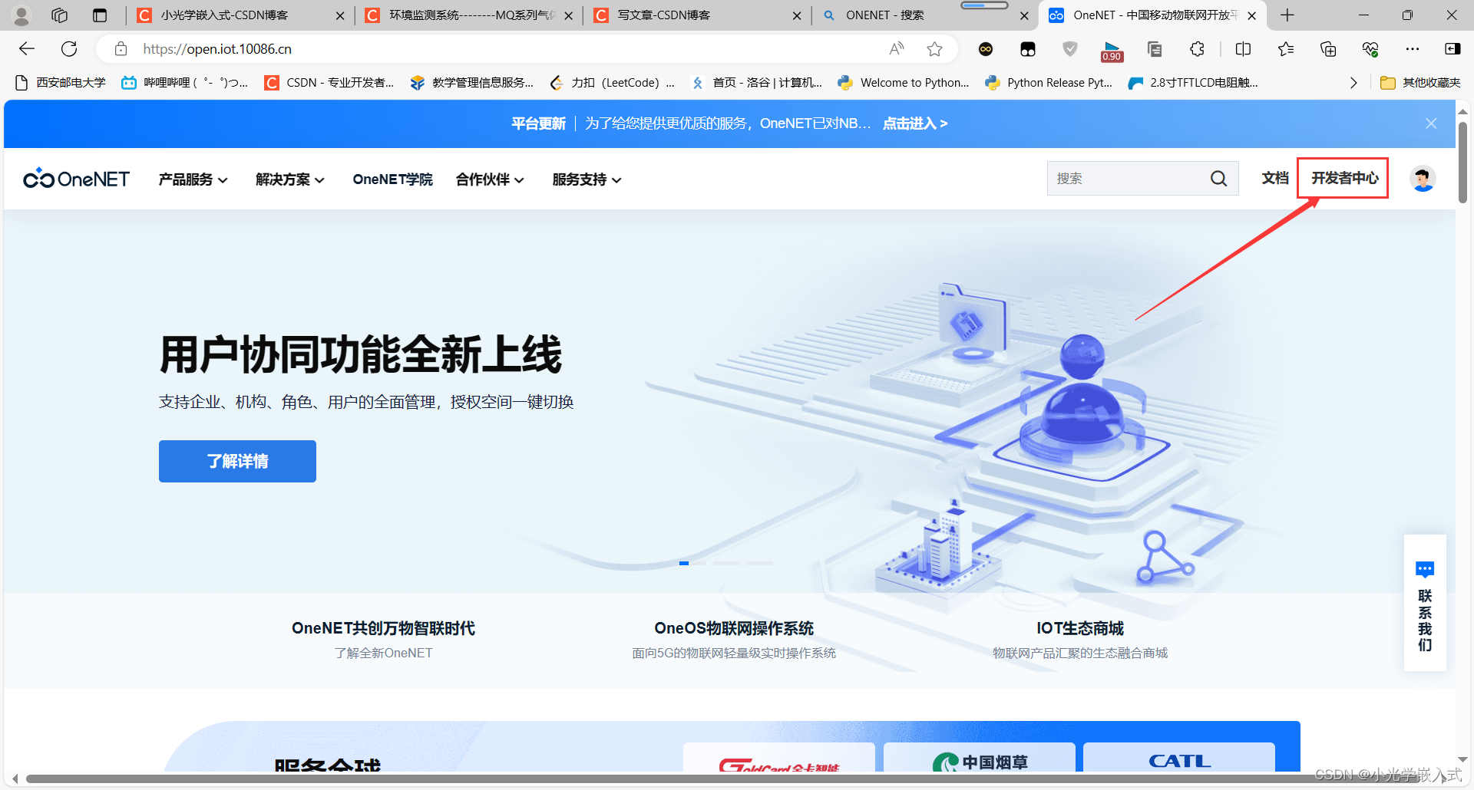Open the 力扣 (LeetCode) bookmark
1474x790 pixels.
613,83
